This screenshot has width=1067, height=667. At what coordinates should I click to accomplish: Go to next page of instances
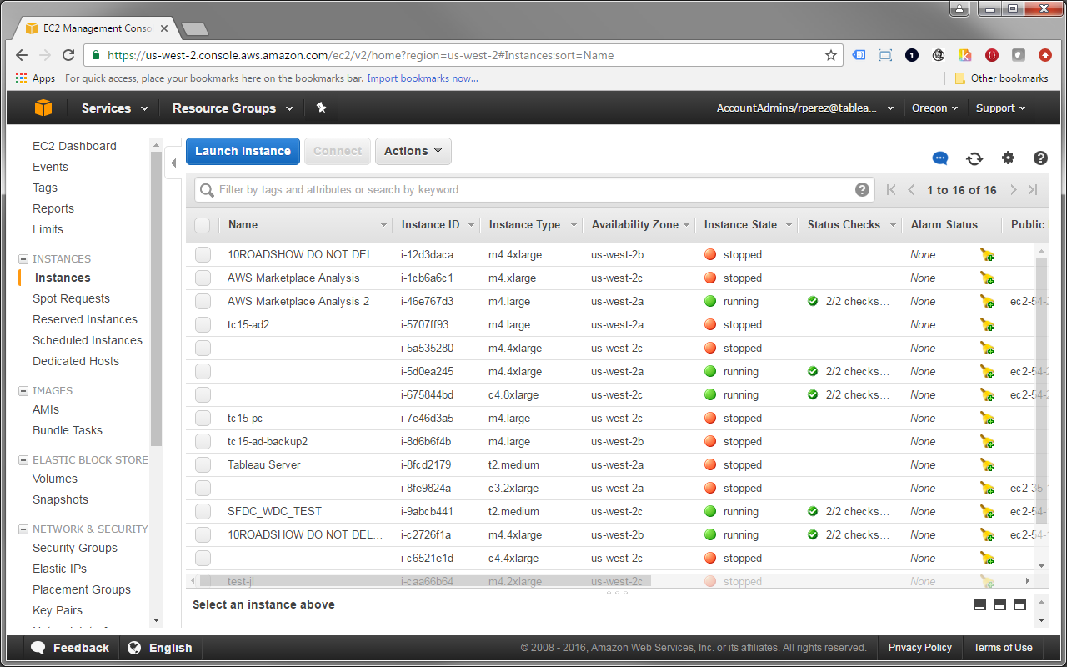[x=1014, y=190]
